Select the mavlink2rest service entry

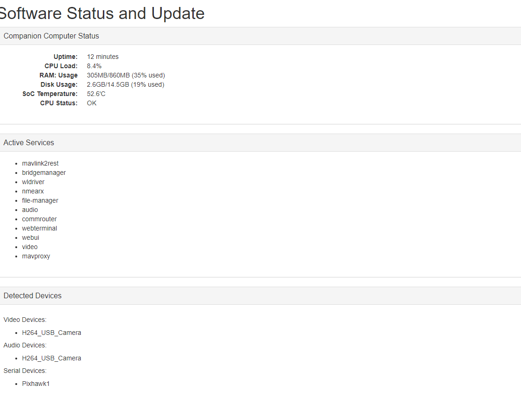(40, 163)
